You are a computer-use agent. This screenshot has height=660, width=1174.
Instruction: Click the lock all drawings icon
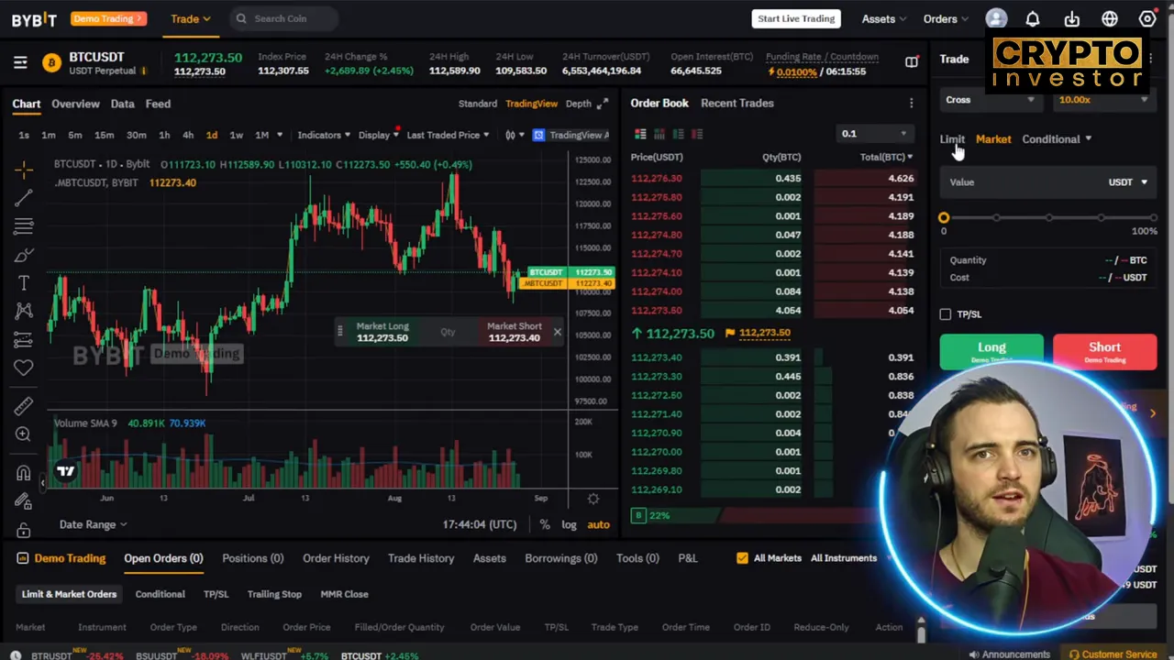[24, 530]
